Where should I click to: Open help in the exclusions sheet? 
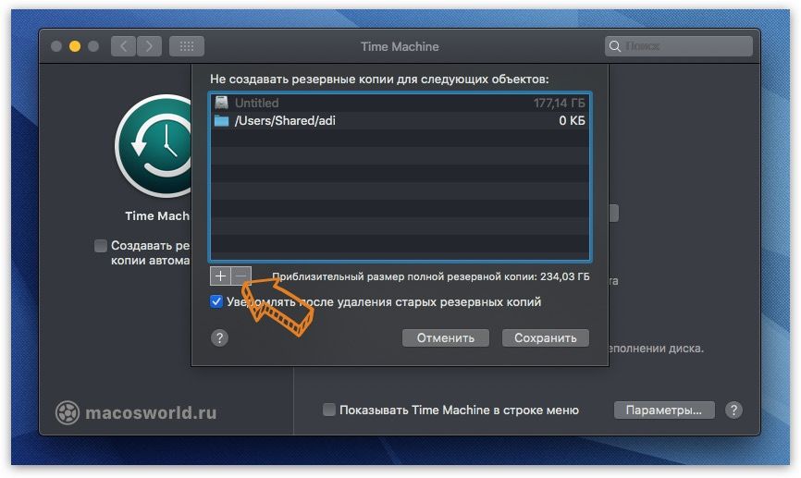219,337
